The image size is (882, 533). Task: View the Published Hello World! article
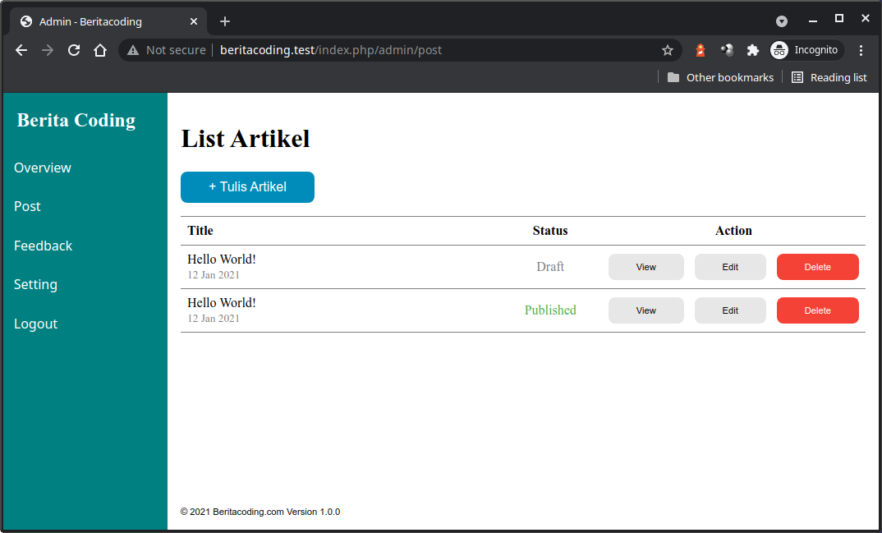click(645, 310)
